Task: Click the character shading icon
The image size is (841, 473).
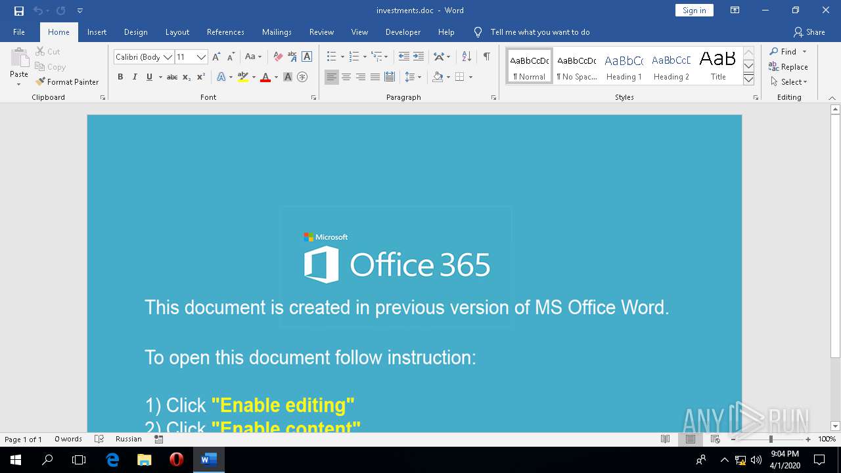Action: 288,77
